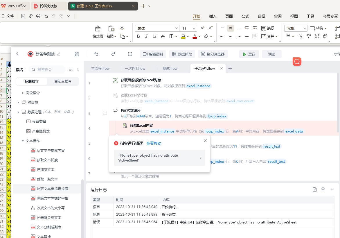Click the undo icon in RPA editor
Viewport: 340px width, 238px height.
coord(96,54)
